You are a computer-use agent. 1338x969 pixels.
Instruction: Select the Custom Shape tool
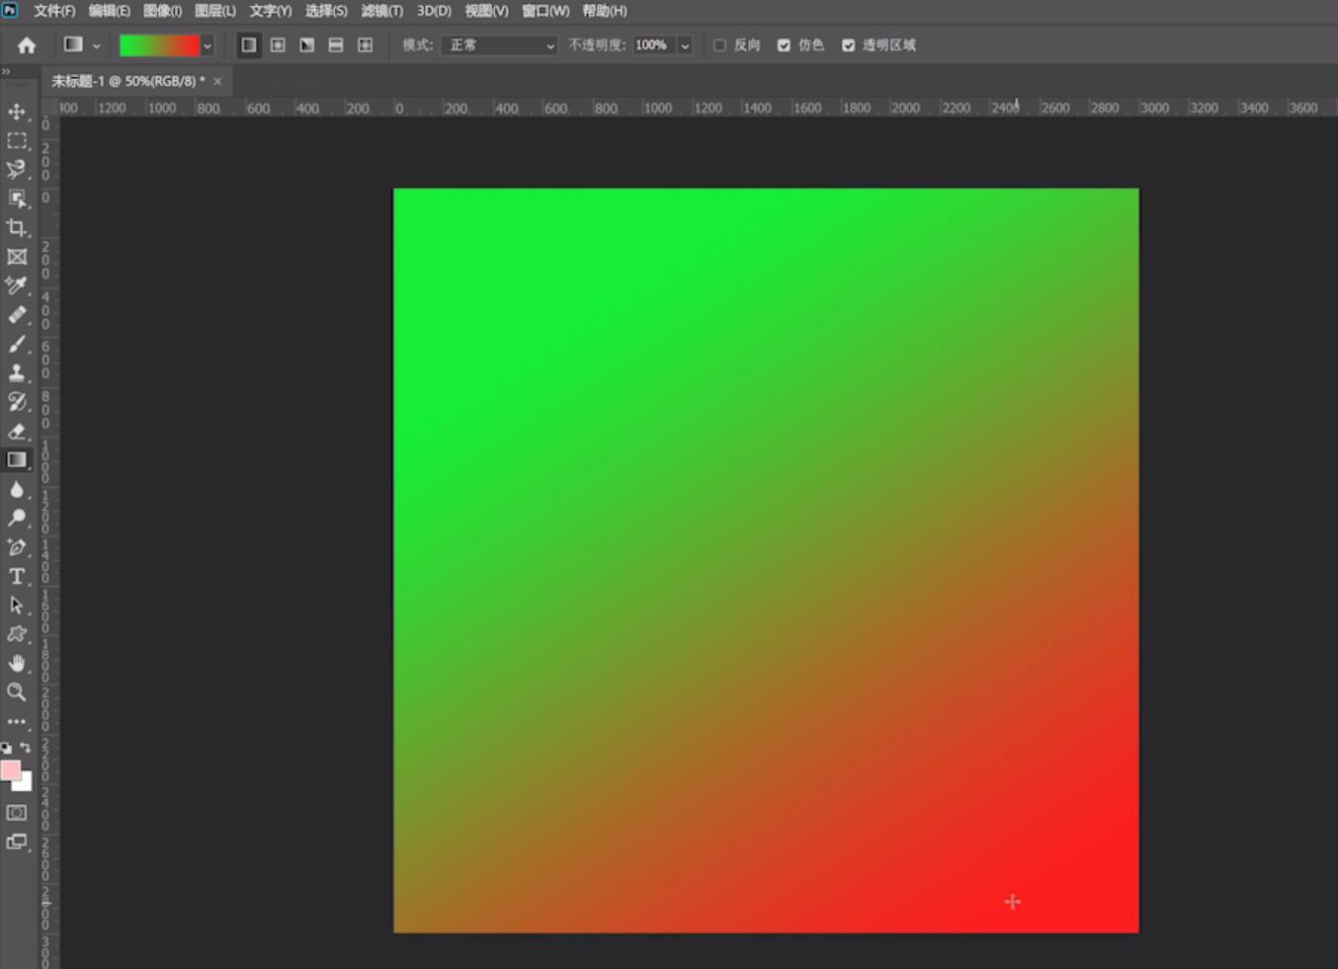tap(17, 633)
